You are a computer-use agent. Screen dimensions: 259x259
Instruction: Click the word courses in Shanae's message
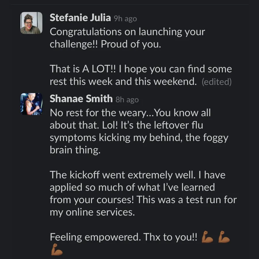(115, 200)
